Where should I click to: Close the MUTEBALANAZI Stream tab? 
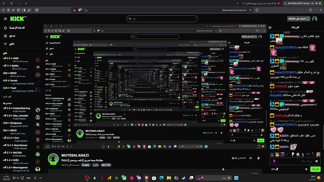285,3
